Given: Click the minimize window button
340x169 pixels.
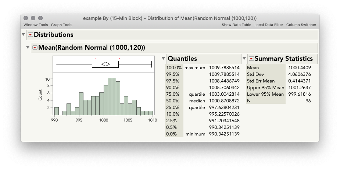Looking at the screenshot, I should click(x=33, y=18).
